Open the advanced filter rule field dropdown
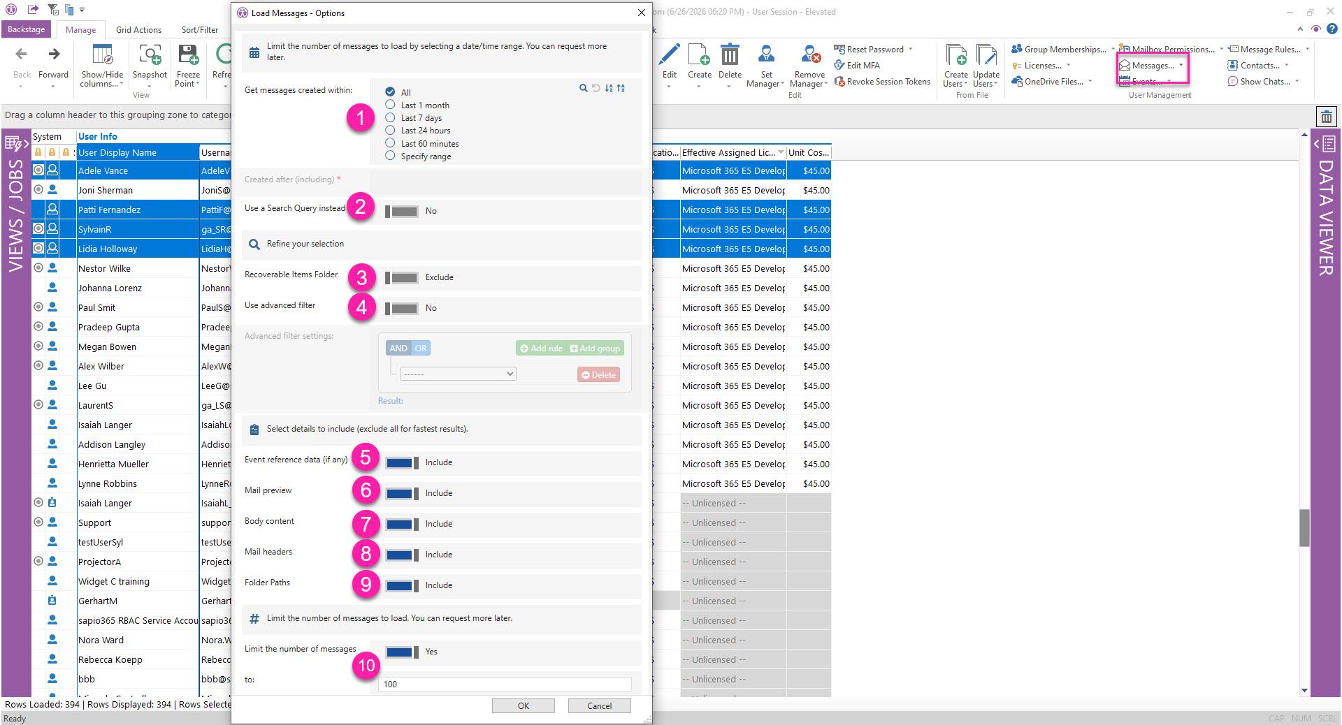This screenshot has width=1342, height=725. point(459,374)
